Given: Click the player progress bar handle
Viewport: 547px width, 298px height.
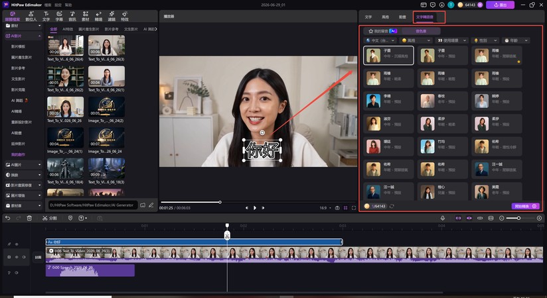Looking at the screenshot, I should [x=220, y=202].
